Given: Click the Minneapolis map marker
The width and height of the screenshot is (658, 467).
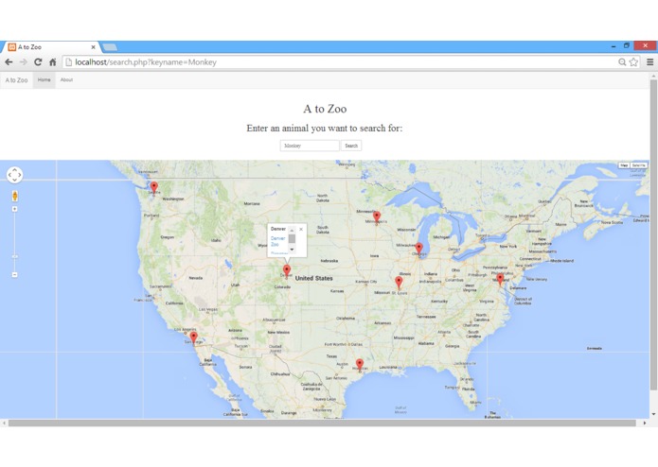Looking at the screenshot, I should [377, 216].
